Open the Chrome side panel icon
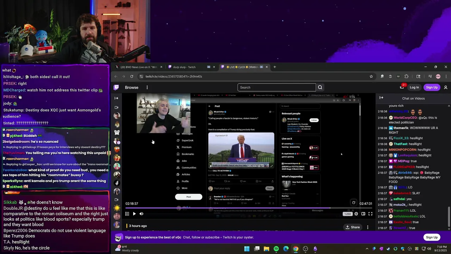This screenshot has height=254, width=451. click(418, 77)
